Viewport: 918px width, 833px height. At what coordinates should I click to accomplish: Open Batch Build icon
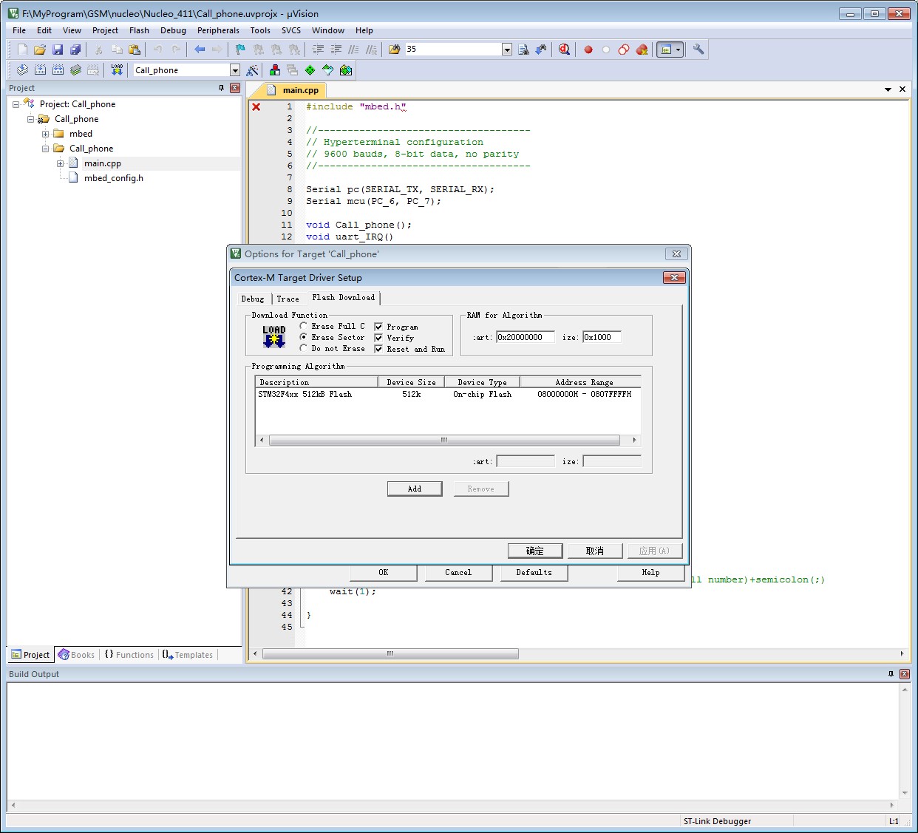[x=75, y=70]
